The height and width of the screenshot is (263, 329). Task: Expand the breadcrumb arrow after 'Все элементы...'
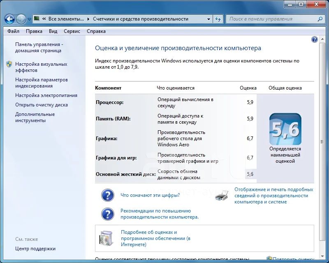click(x=88, y=19)
